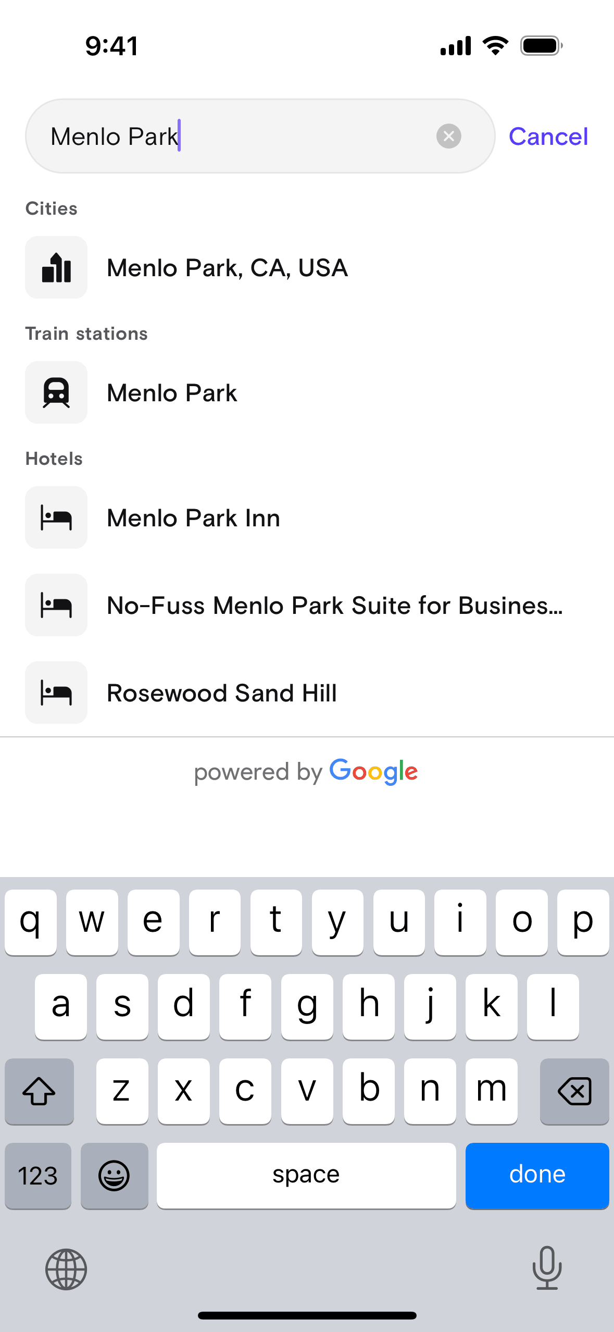Tap the city buildings icon
Image resolution: width=614 pixels, height=1332 pixels.
56,267
